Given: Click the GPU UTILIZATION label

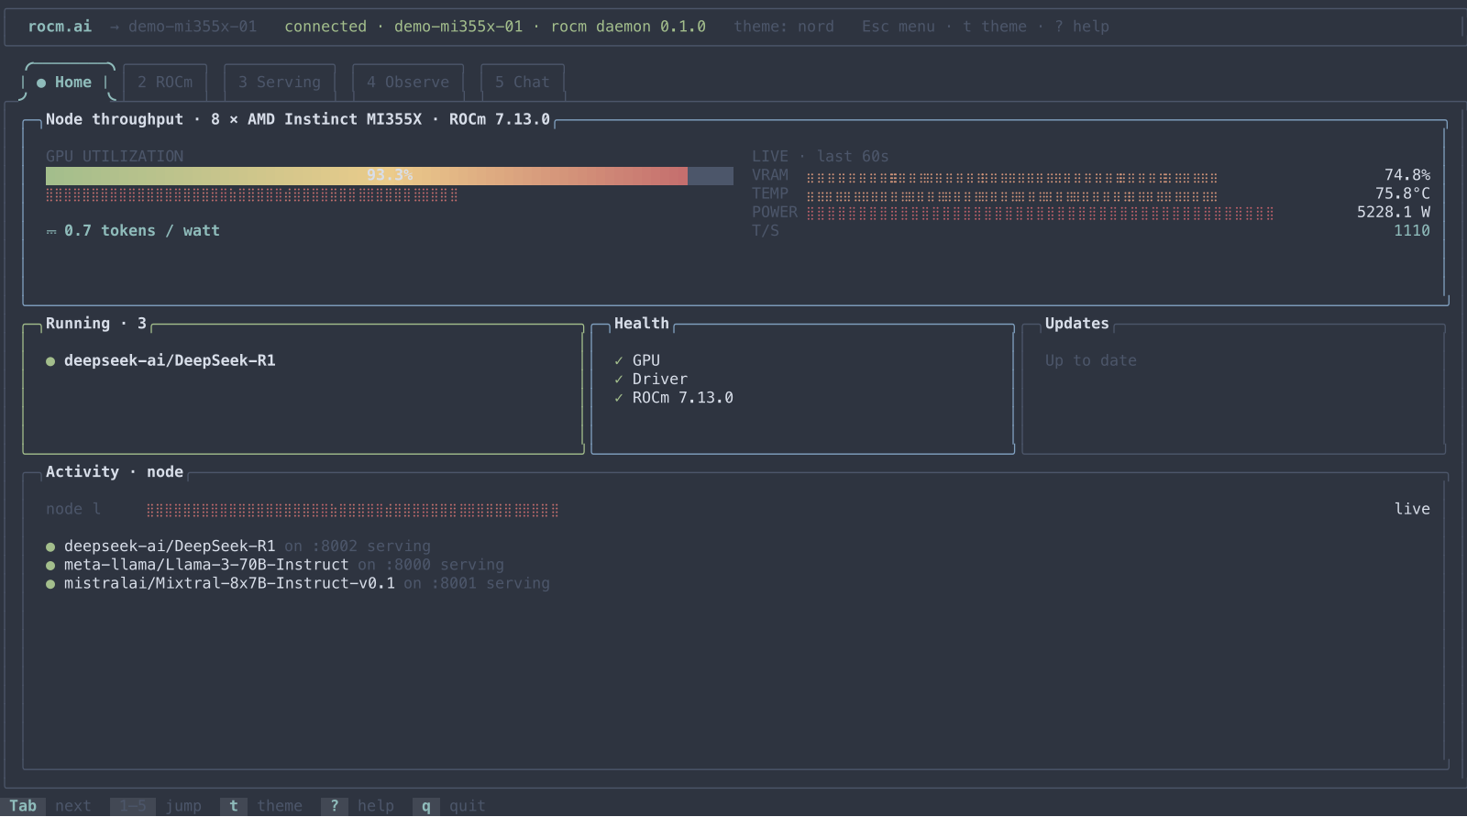Looking at the screenshot, I should point(115,157).
